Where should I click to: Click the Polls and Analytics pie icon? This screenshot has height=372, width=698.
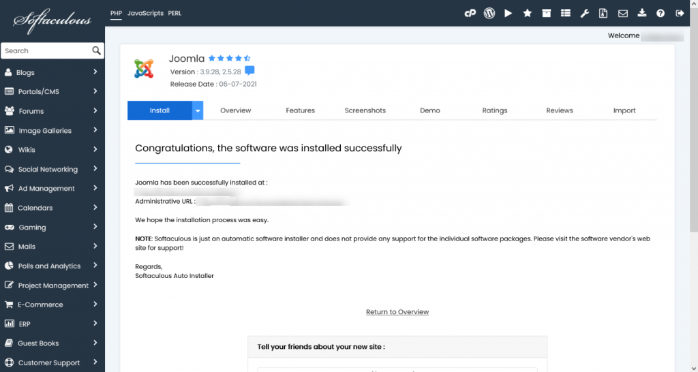pyautogui.click(x=8, y=266)
